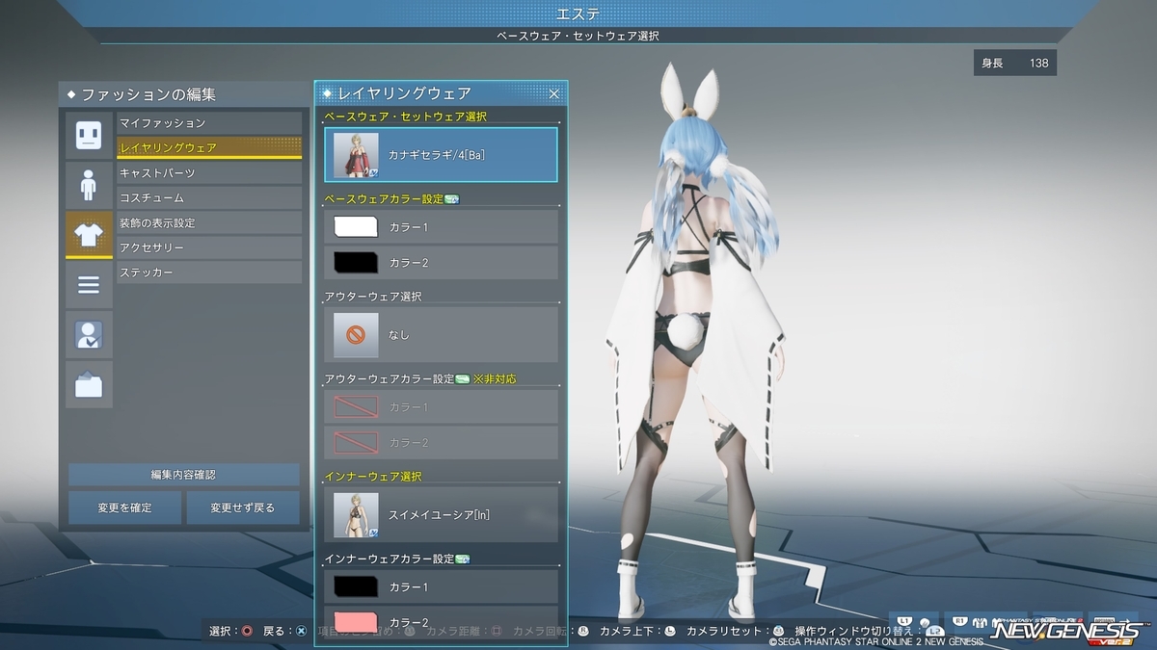The height and width of the screenshot is (650, 1157).
Task: Click インナーウェアカラー設定 section heading
Action: [x=390, y=559]
